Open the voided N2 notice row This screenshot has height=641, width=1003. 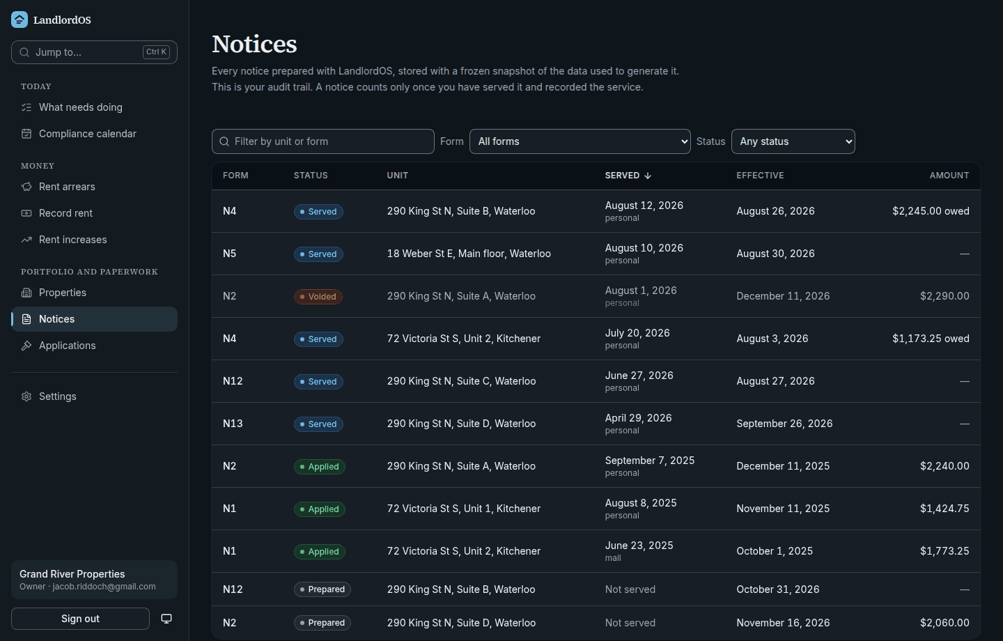(x=596, y=296)
